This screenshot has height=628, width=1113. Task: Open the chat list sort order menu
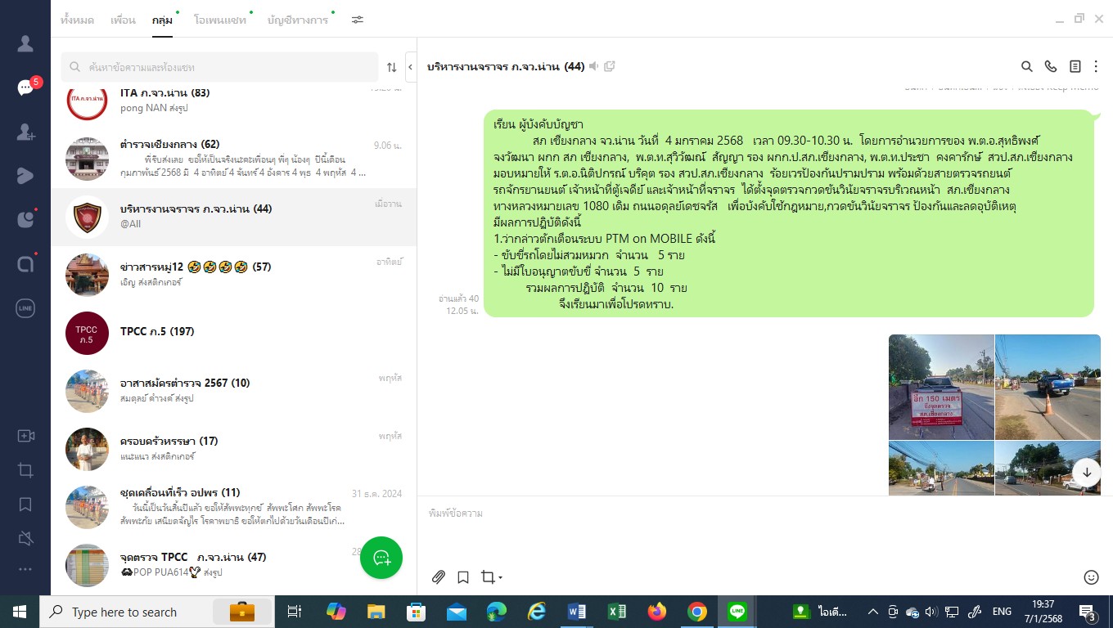point(391,67)
